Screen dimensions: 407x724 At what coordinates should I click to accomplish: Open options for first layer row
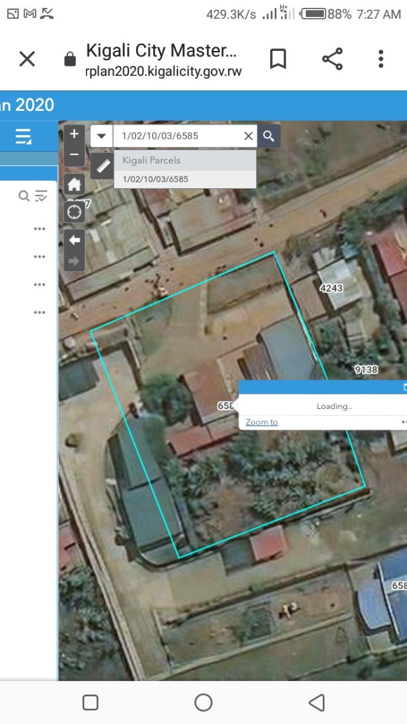(x=40, y=229)
